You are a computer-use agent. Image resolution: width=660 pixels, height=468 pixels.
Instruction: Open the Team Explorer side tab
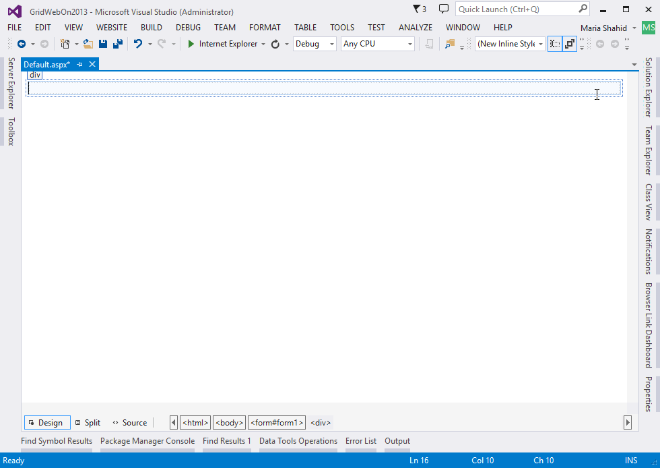pyautogui.click(x=649, y=150)
